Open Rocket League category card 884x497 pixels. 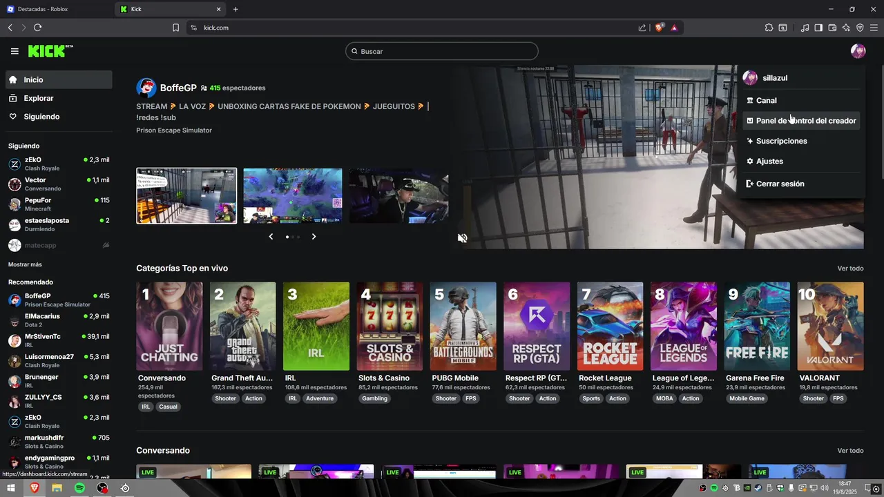(x=611, y=327)
